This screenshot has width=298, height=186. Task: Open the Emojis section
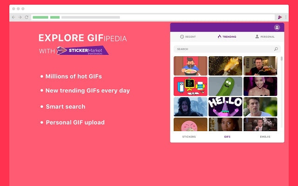265,137
